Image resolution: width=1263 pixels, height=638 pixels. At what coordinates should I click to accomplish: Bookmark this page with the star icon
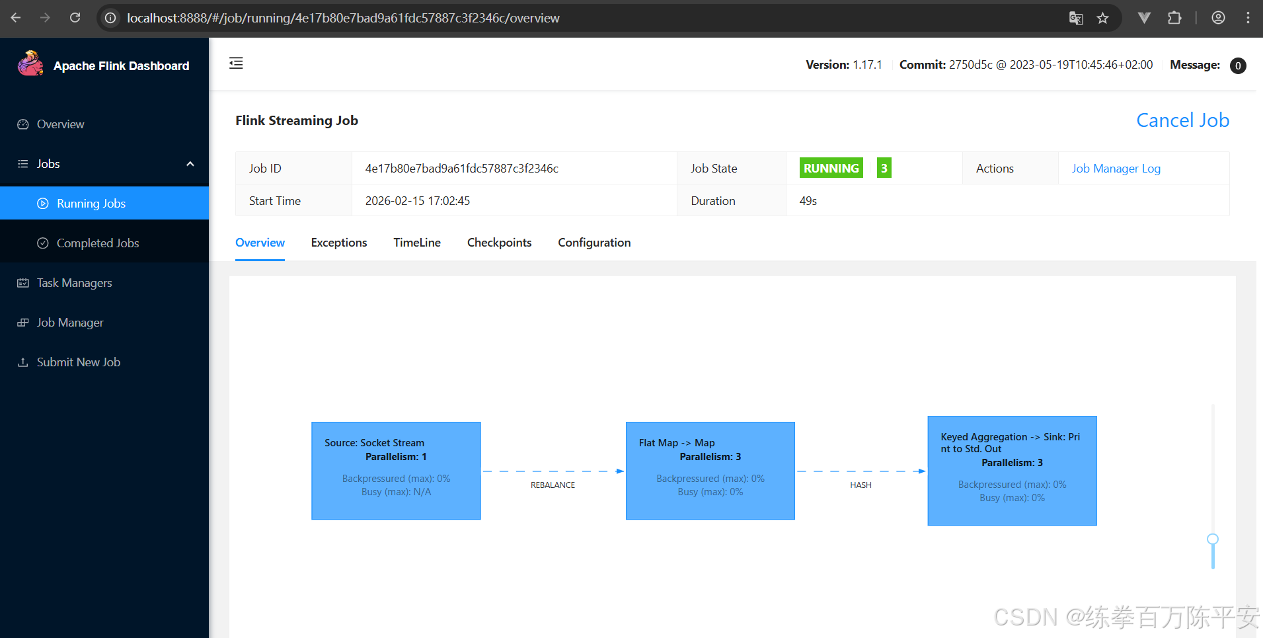click(1102, 18)
